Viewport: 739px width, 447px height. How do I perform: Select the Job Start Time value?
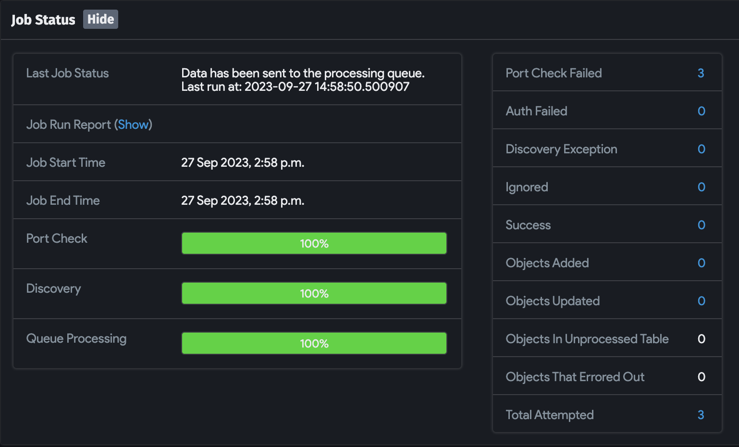coord(242,162)
